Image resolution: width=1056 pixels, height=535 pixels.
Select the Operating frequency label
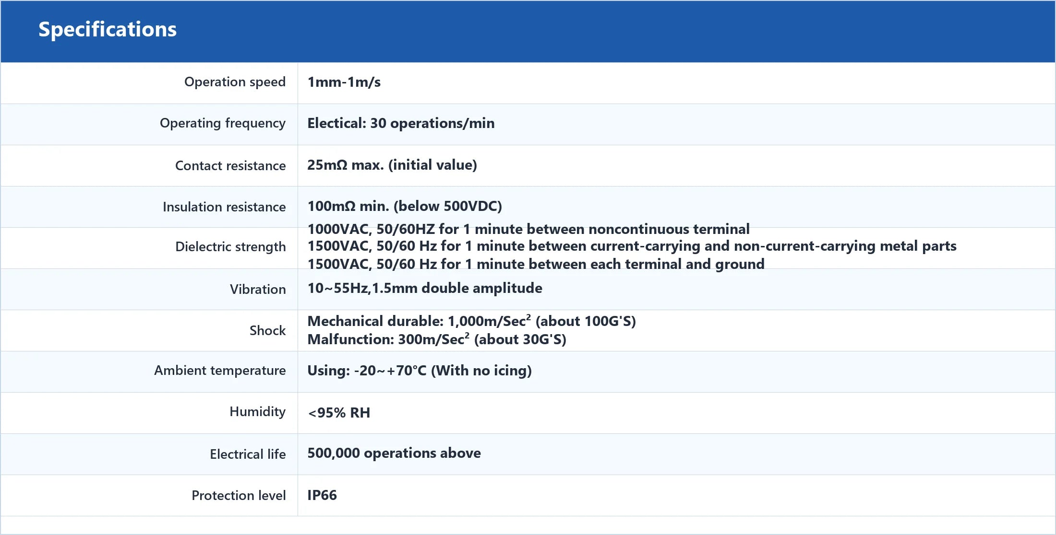(223, 123)
